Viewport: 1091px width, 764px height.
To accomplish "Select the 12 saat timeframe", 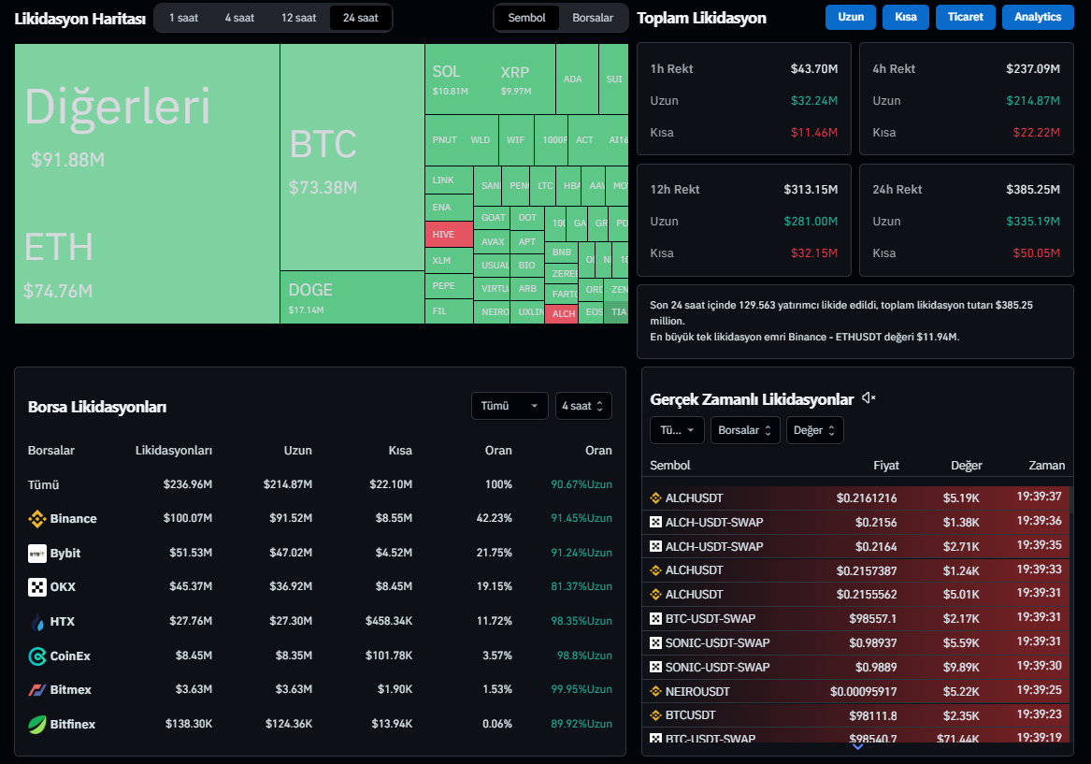I will [298, 18].
